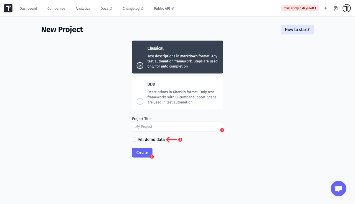
Task: Click the Trial days left badge
Action: 300,8
